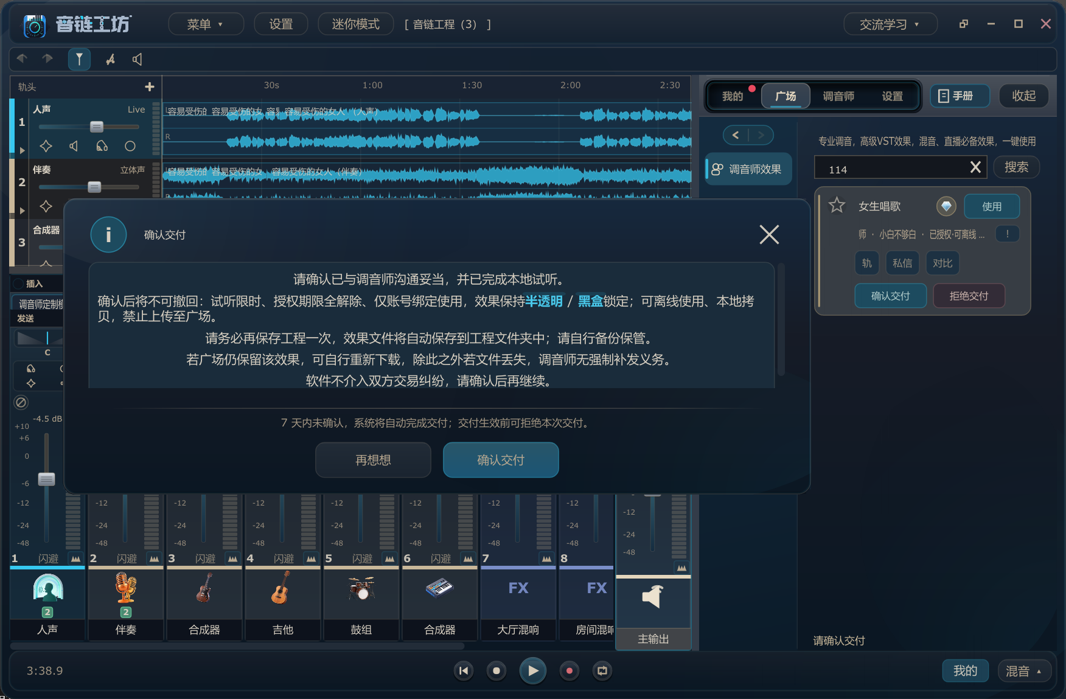Toggle 闪避 on mixer channel 1

pyautogui.click(x=48, y=558)
